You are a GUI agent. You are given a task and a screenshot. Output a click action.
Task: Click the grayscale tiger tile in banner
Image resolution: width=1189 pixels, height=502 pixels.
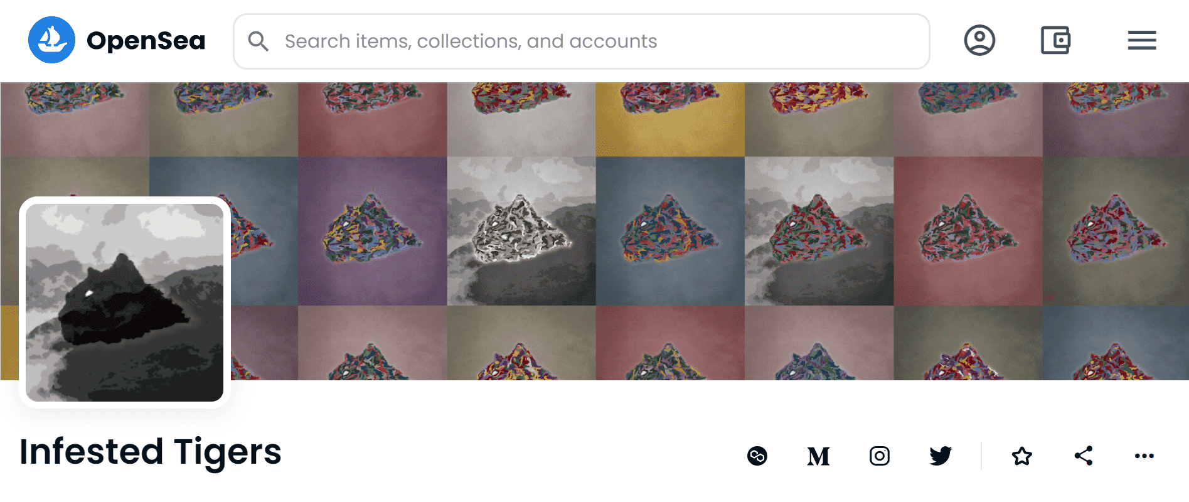pyautogui.click(x=521, y=231)
